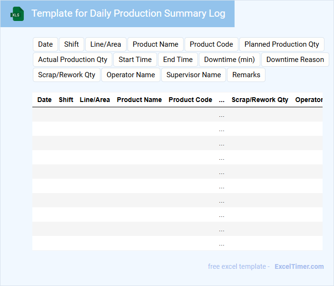Click the Scrap/Rework Qty tag
The width and height of the screenshot is (334, 286).
[67, 75]
